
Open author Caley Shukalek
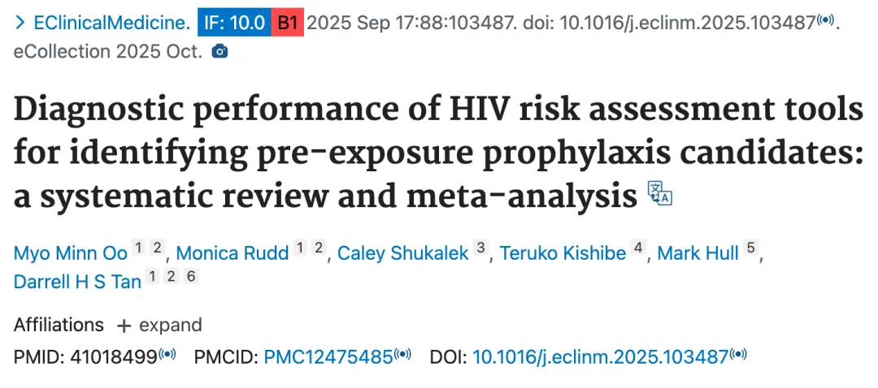402,253
